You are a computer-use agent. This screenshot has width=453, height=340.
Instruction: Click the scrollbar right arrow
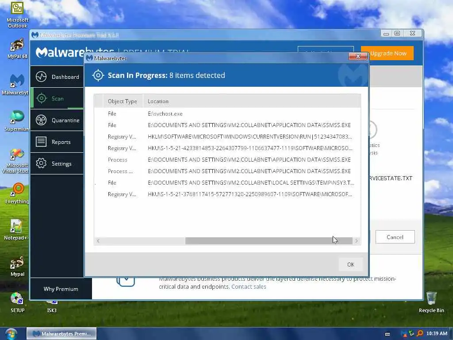(x=357, y=240)
